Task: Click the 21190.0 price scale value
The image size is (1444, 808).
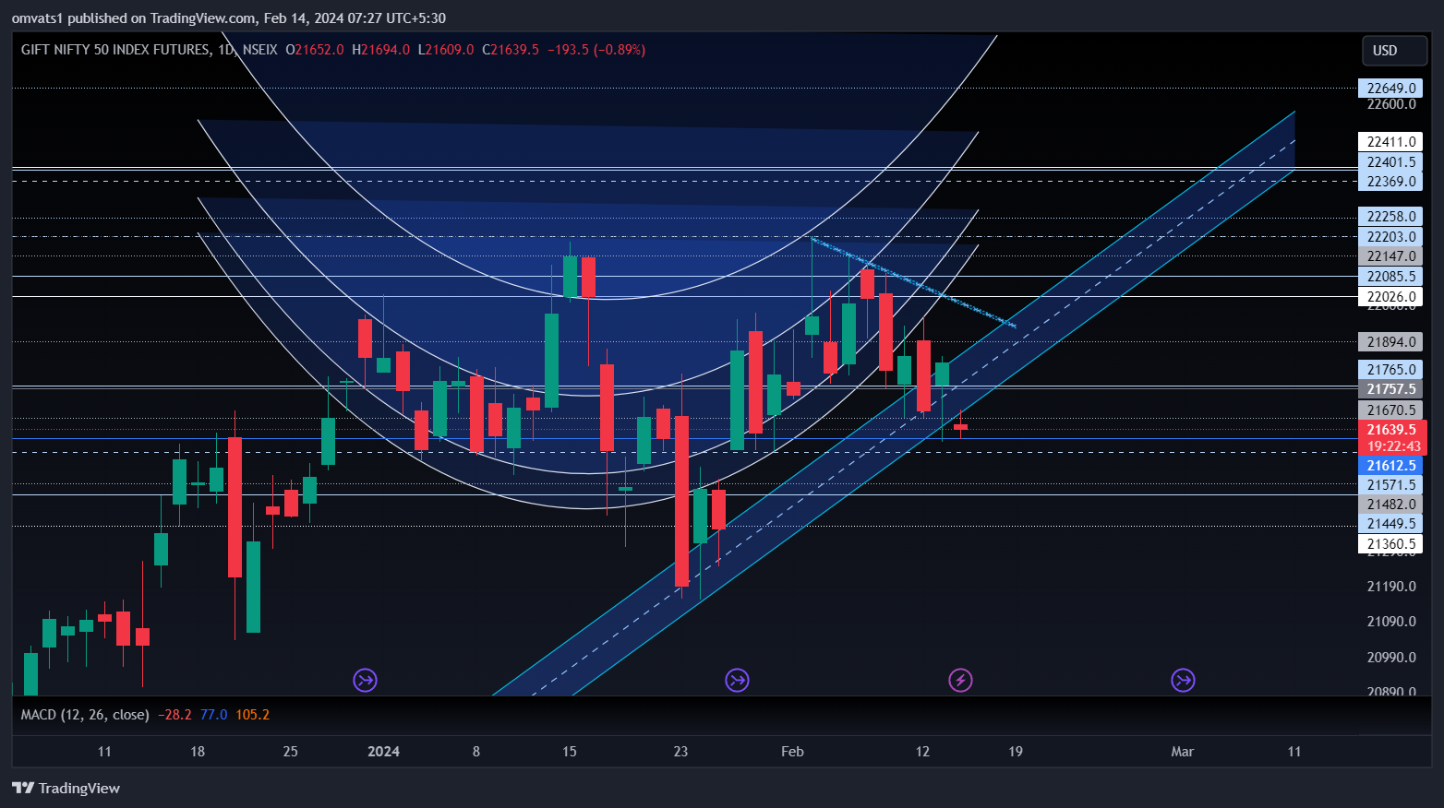Action: click(1391, 587)
